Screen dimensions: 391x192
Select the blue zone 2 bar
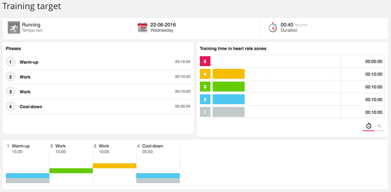pyautogui.click(x=228, y=99)
